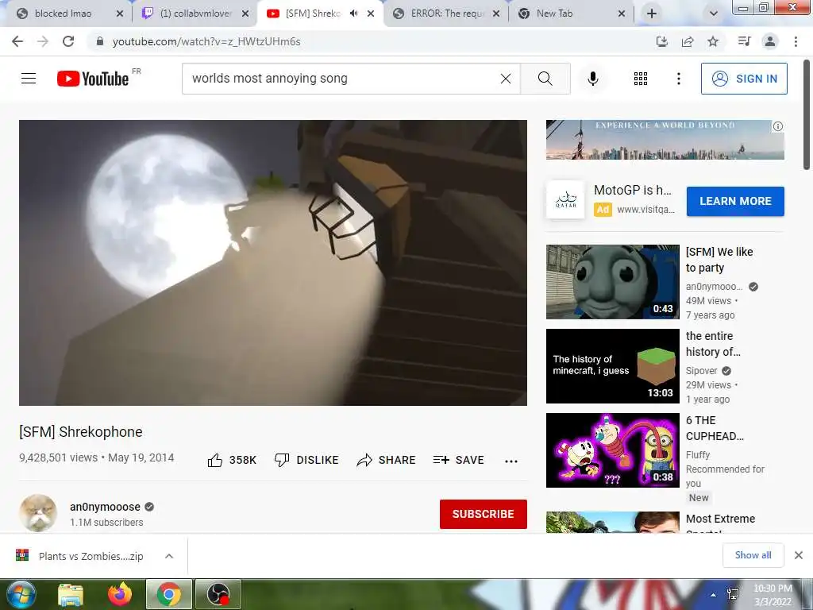Viewport: 813px width, 610px height.
Task: Open 6 THE CUPHEAD video thumbnail
Action: pyautogui.click(x=612, y=450)
